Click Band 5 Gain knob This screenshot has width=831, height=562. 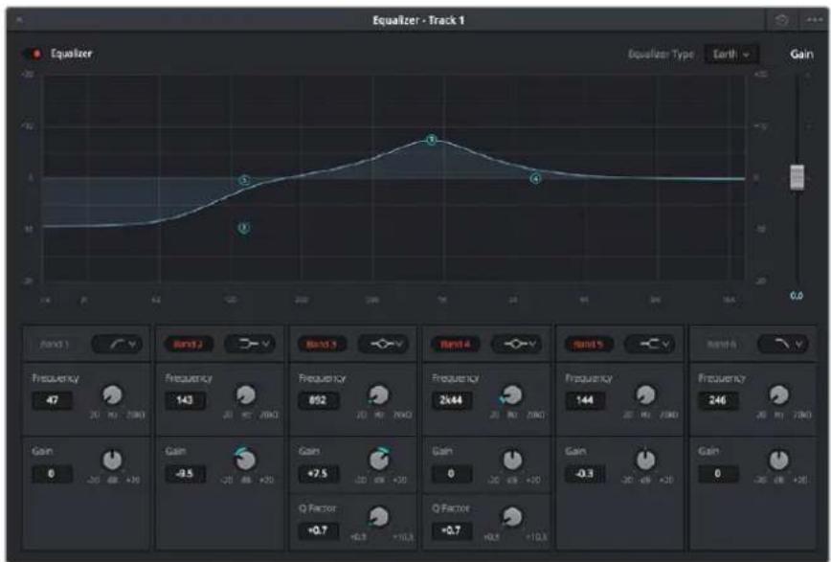tap(645, 461)
